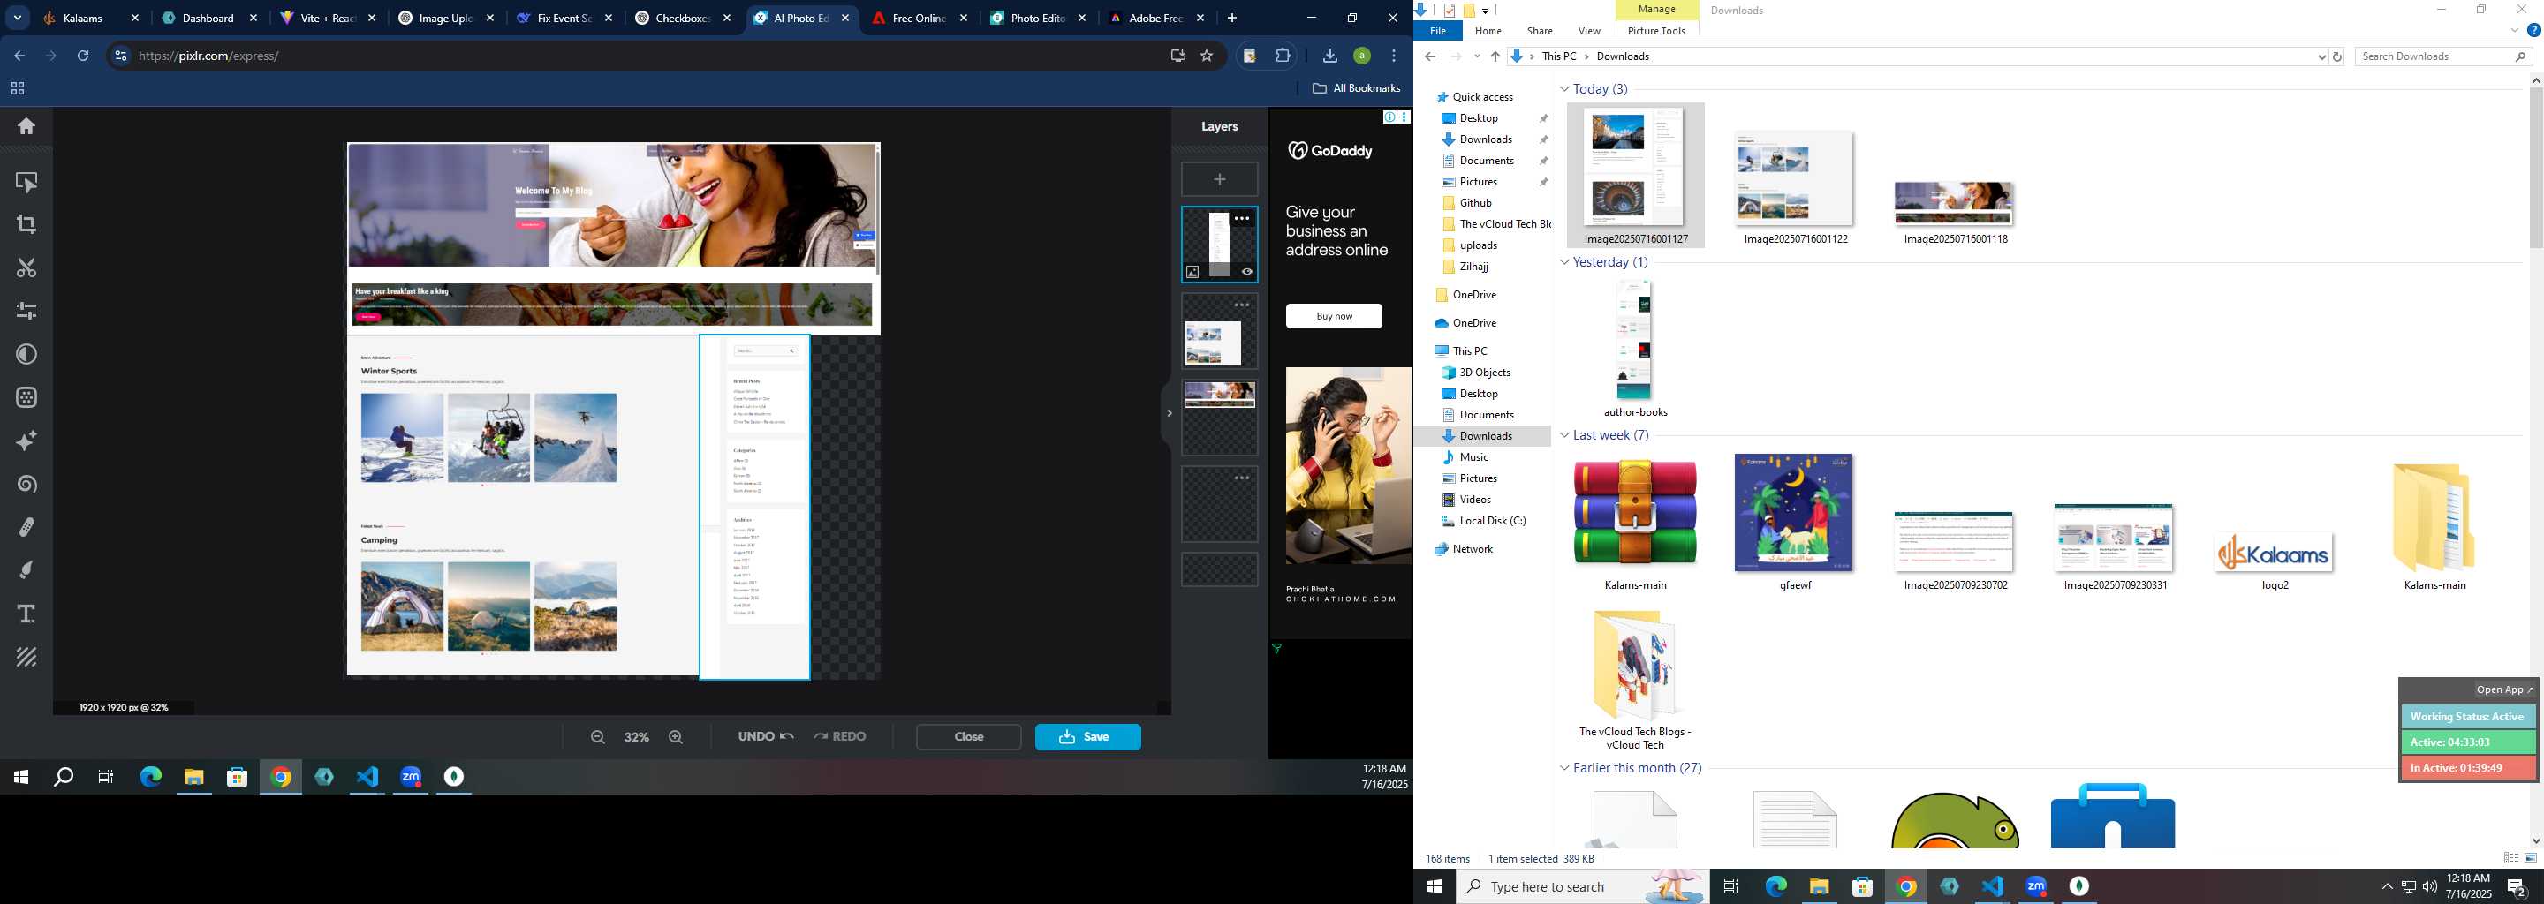Image resolution: width=2544 pixels, height=904 pixels.
Task: Collapse the Pixlr Layers panel arrow
Action: click(x=1169, y=412)
